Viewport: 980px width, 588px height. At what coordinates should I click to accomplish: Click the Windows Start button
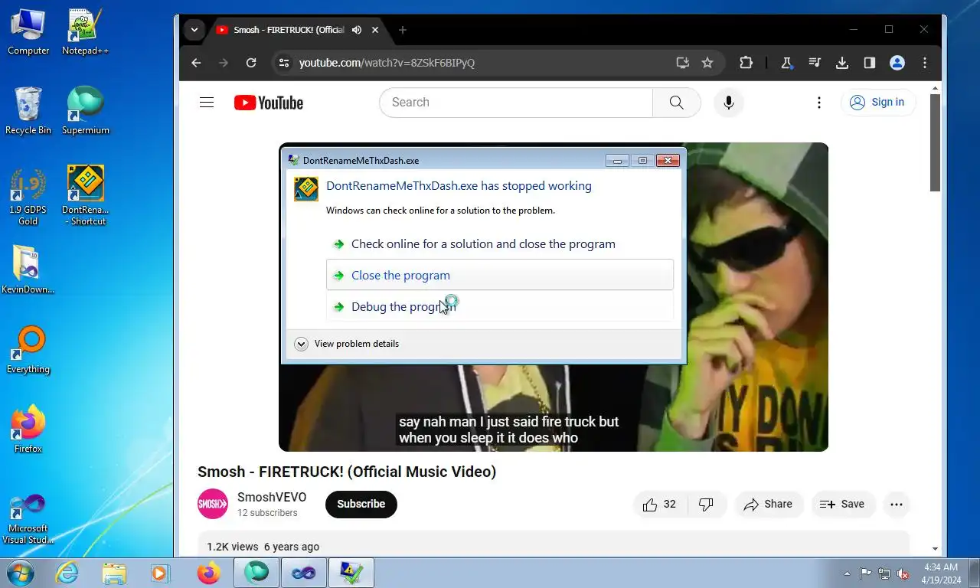20,573
